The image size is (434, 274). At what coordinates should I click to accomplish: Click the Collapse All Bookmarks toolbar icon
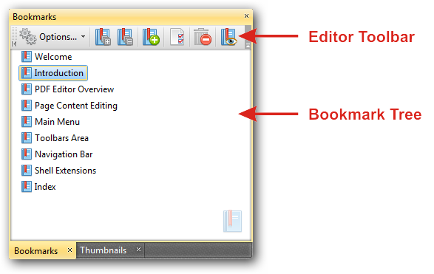125,37
